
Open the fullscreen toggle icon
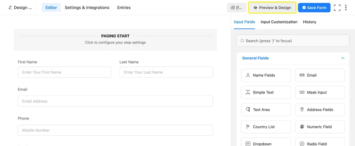(337, 8)
